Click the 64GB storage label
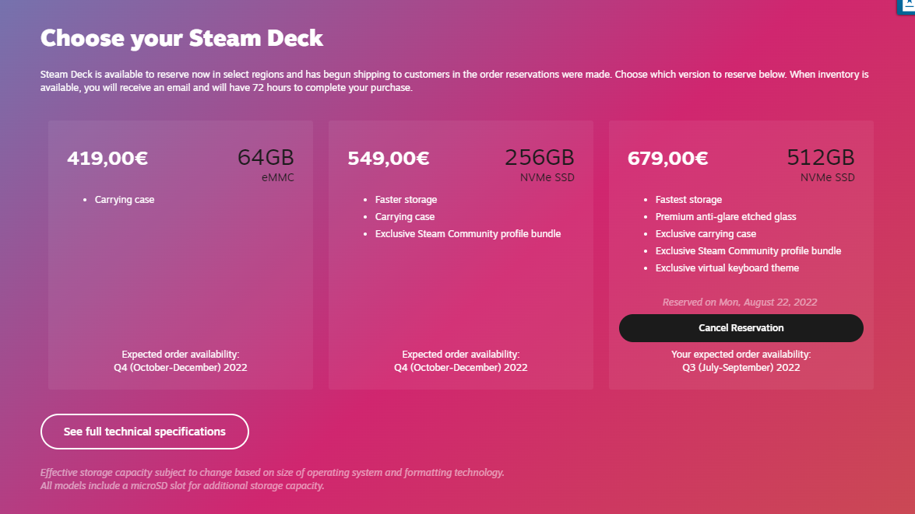Viewport: 915px width, 514px height. pyautogui.click(x=266, y=158)
